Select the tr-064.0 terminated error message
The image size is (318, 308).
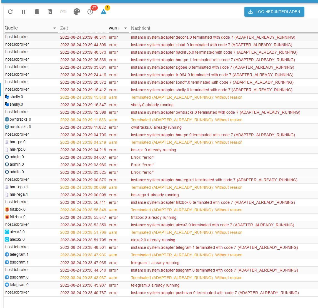pyautogui.click(x=212, y=75)
